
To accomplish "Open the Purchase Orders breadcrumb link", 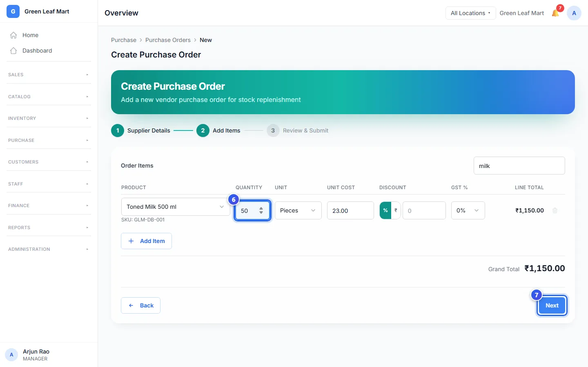I will click(168, 40).
